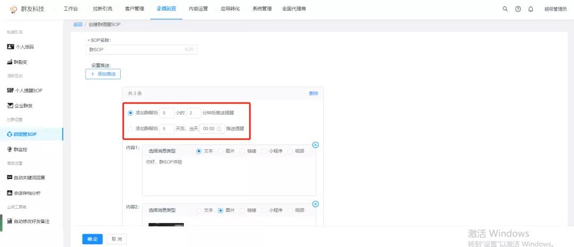The width and height of the screenshot is (574, 247).
Task: Click the 群监控 webcam icon
Action: (x=10, y=149)
